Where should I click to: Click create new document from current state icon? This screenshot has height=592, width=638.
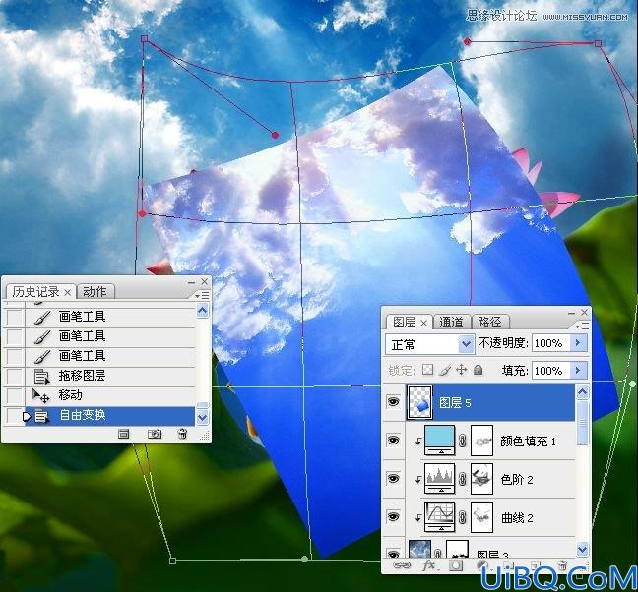tap(123, 434)
